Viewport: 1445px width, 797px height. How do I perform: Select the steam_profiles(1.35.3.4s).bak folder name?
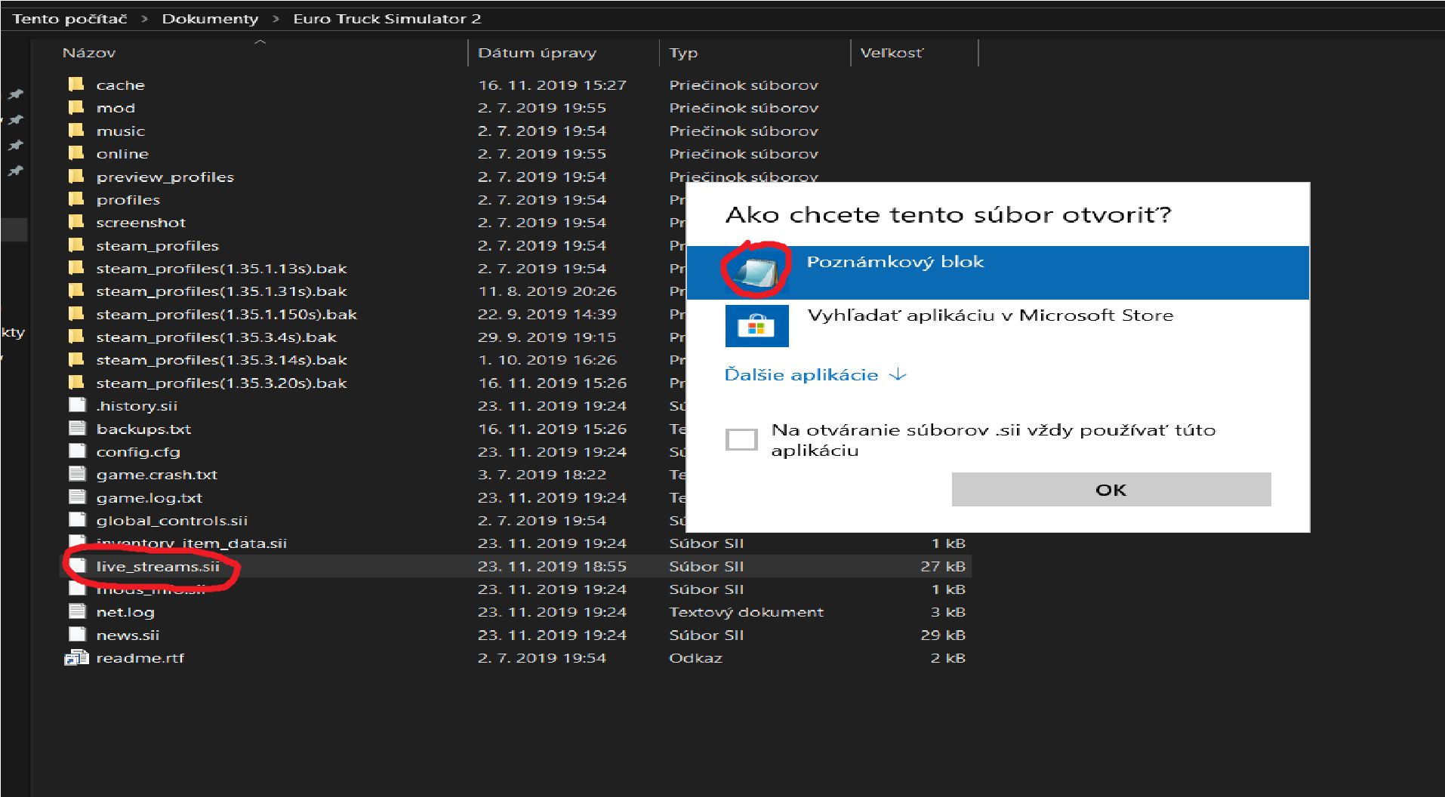[217, 337]
